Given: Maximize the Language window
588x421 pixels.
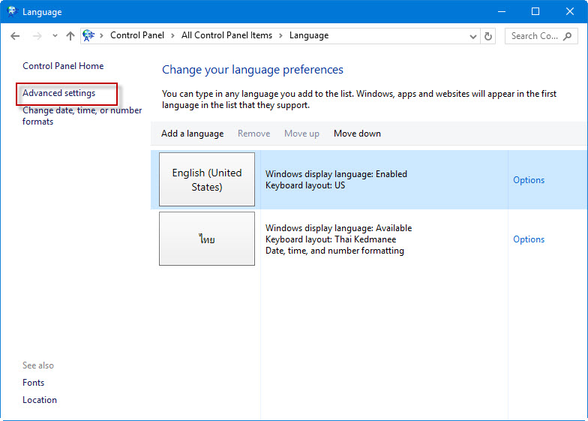Looking at the screenshot, I should point(535,12).
